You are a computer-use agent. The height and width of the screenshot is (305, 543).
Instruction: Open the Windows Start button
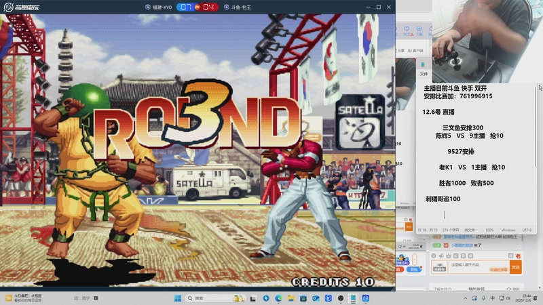tap(178, 298)
